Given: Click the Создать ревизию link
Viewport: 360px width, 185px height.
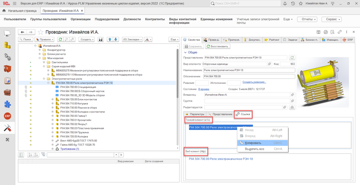Looking at the screenshot, I should click(254, 82).
